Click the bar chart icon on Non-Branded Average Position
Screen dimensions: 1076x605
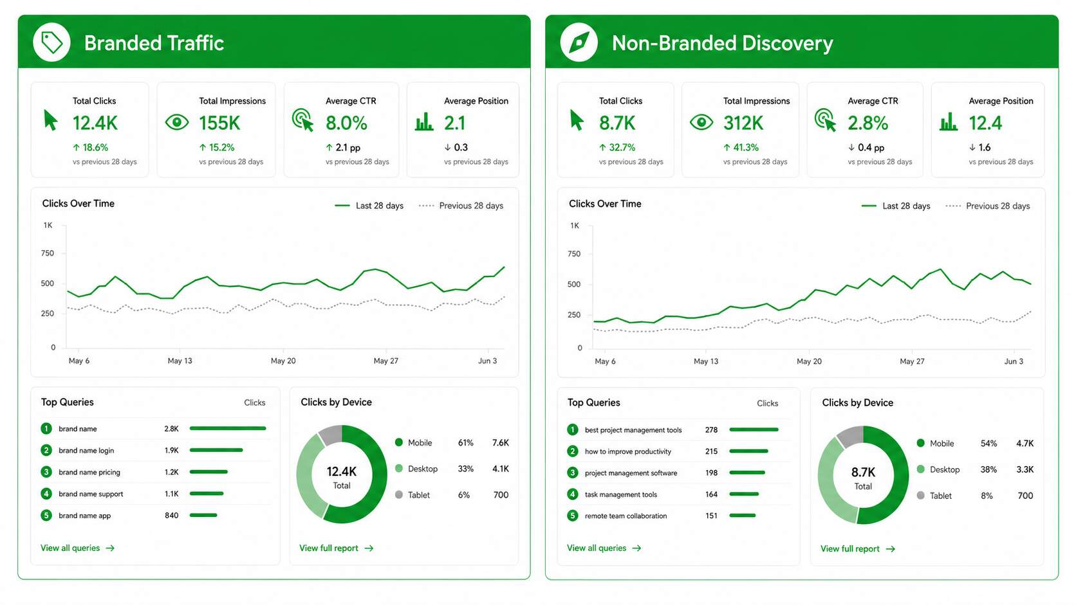(x=949, y=122)
